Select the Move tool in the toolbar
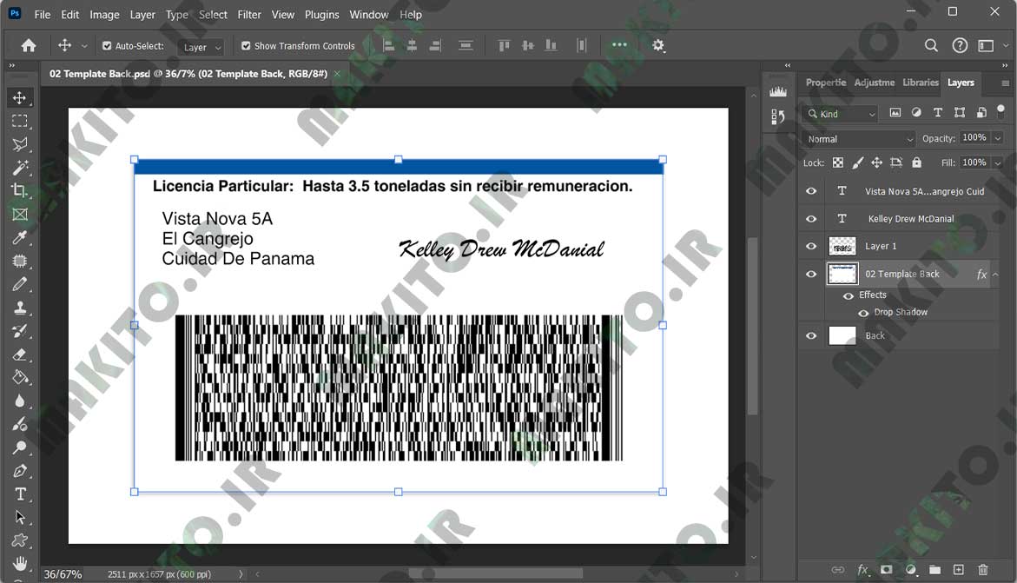1017x583 pixels. point(19,97)
